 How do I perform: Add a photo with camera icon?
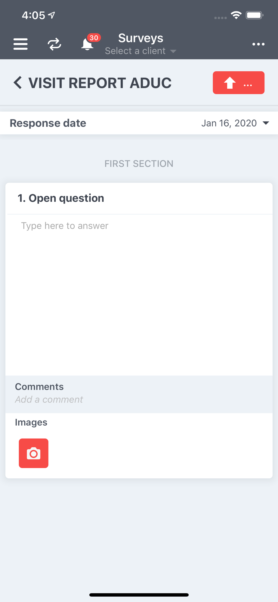point(34,453)
